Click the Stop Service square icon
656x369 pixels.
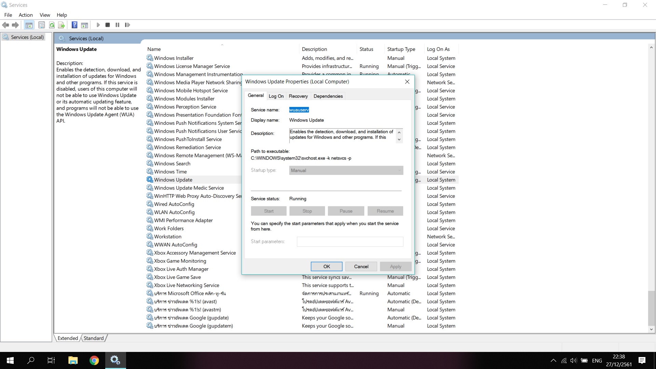point(108,25)
